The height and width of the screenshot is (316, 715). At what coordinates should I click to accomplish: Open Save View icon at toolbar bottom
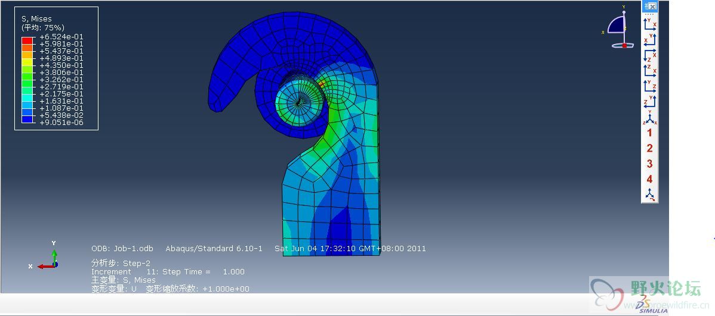click(x=650, y=195)
